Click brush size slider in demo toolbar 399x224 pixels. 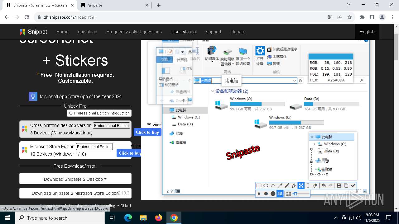301,194
